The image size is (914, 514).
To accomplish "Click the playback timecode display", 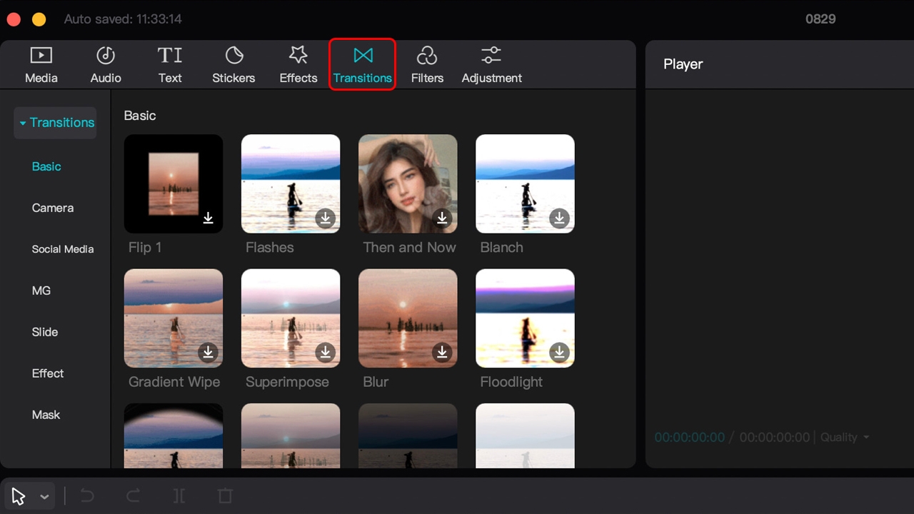I will coord(689,437).
